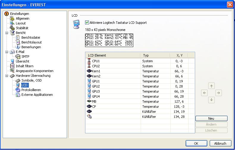Click the move down arrow button

click(211, 100)
